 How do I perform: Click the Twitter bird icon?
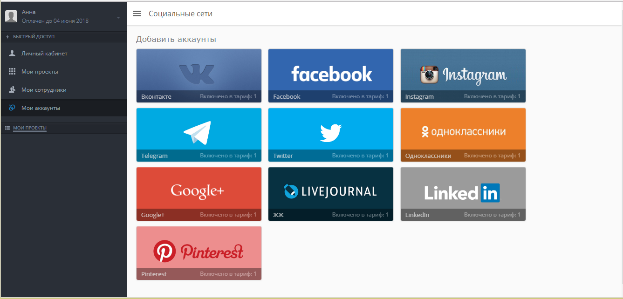coord(331,133)
